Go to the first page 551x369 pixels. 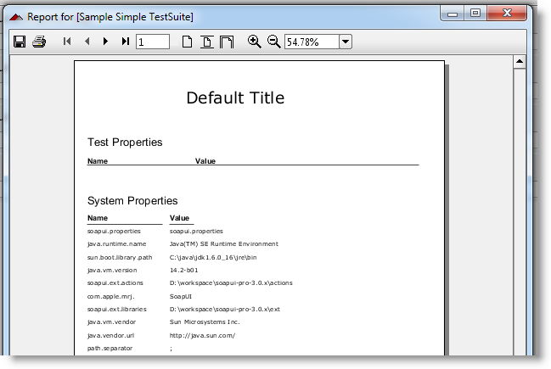point(67,42)
